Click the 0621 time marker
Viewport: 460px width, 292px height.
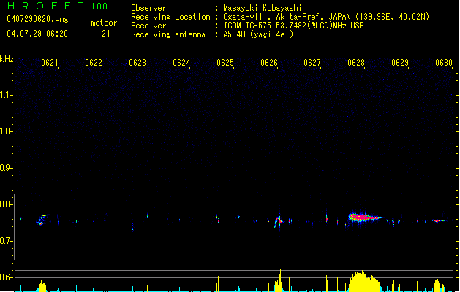50,63
